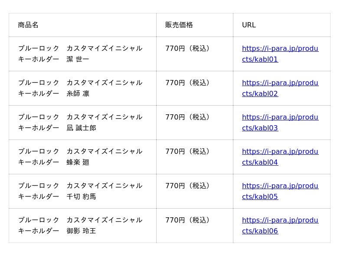Select the 凪 誠士郎 product name cell
Screen dimensions: 347x256
click(82, 123)
